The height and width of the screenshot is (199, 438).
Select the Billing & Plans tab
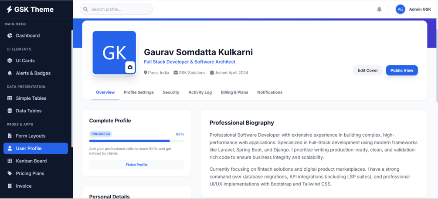tap(234, 92)
